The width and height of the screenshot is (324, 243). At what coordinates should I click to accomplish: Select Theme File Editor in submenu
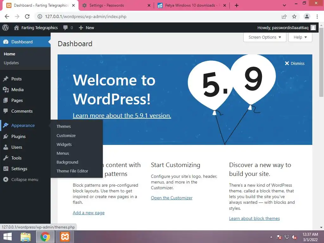click(72, 171)
